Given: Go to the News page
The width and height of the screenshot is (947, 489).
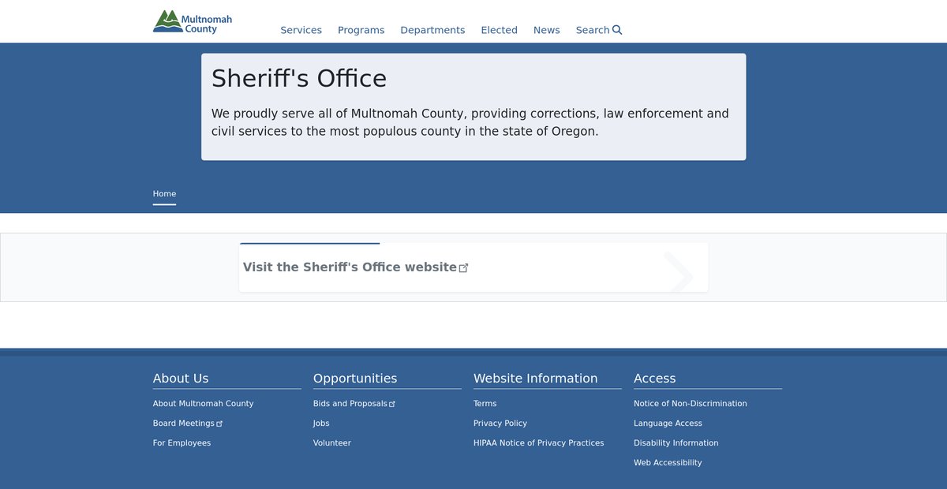Looking at the screenshot, I should click(547, 30).
